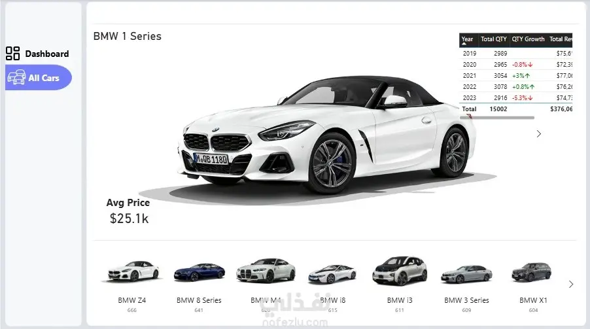The width and height of the screenshot is (590, 329).
Task: Click the BMW 3 Series label
Action: tap(466, 300)
